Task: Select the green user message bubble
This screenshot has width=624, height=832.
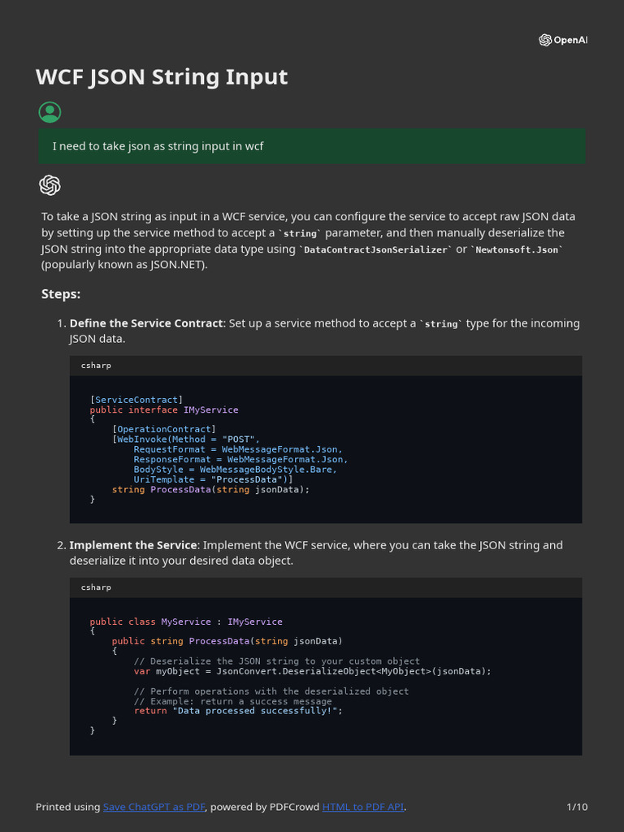Action: pos(312,145)
